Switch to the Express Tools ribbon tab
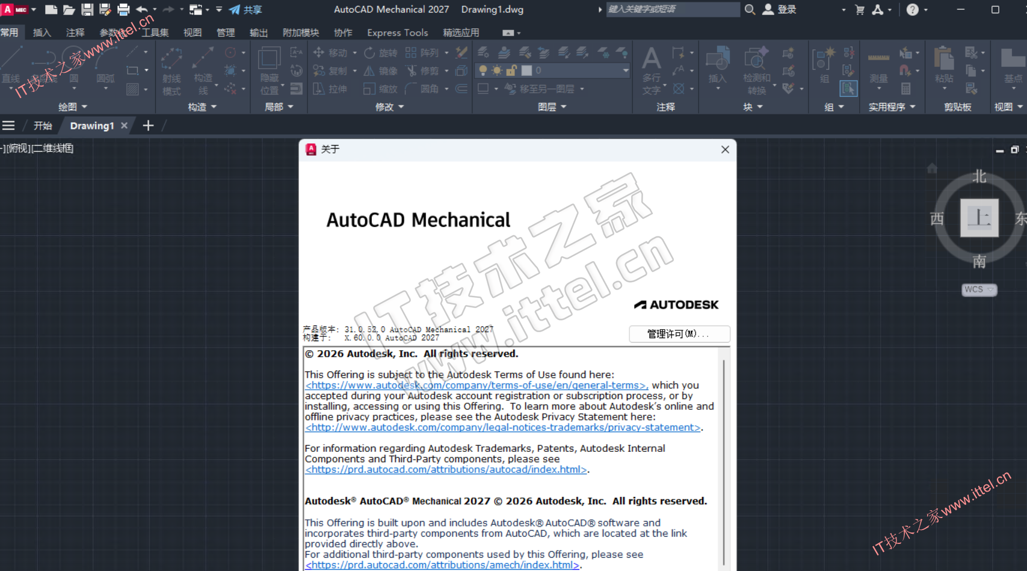Screen dimensions: 1027x571 tap(397, 32)
